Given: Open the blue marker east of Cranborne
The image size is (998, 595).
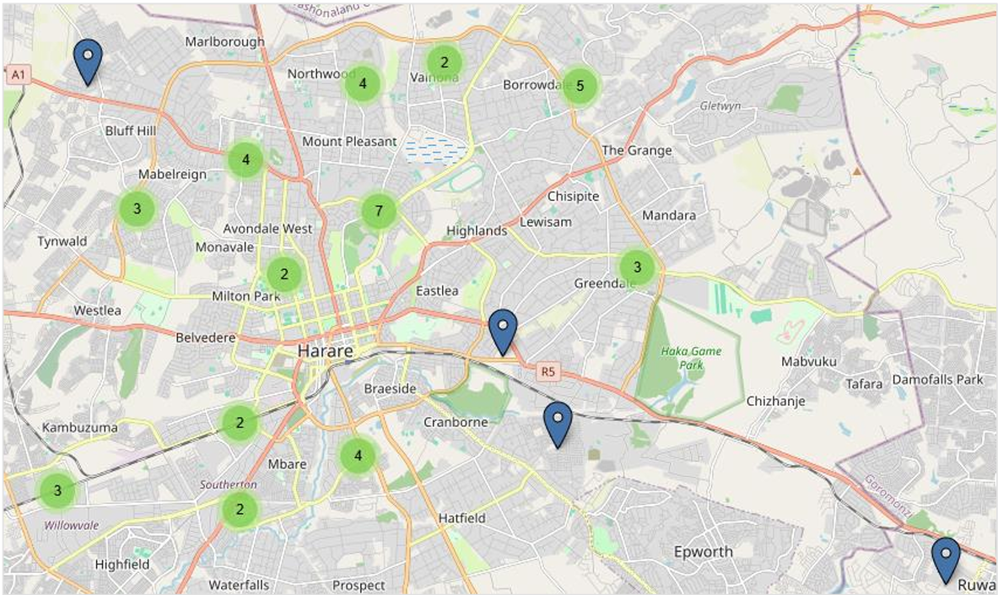Looking at the screenshot, I should (558, 425).
